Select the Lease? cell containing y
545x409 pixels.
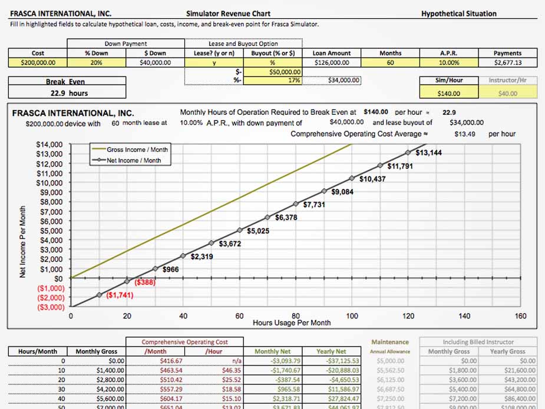[x=214, y=62]
